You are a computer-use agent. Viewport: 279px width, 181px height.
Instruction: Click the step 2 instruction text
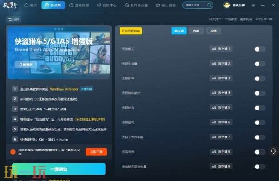tap(49, 99)
